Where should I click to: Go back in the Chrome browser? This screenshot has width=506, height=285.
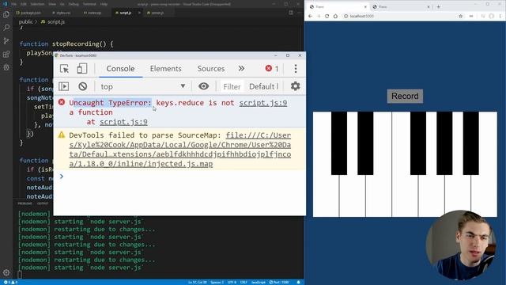pos(311,16)
